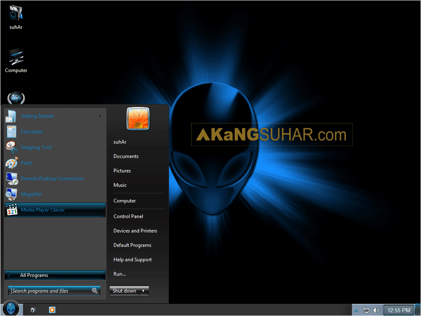Click the Magnifier icon
The width and height of the screenshot is (421, 316).
point(12,194)
